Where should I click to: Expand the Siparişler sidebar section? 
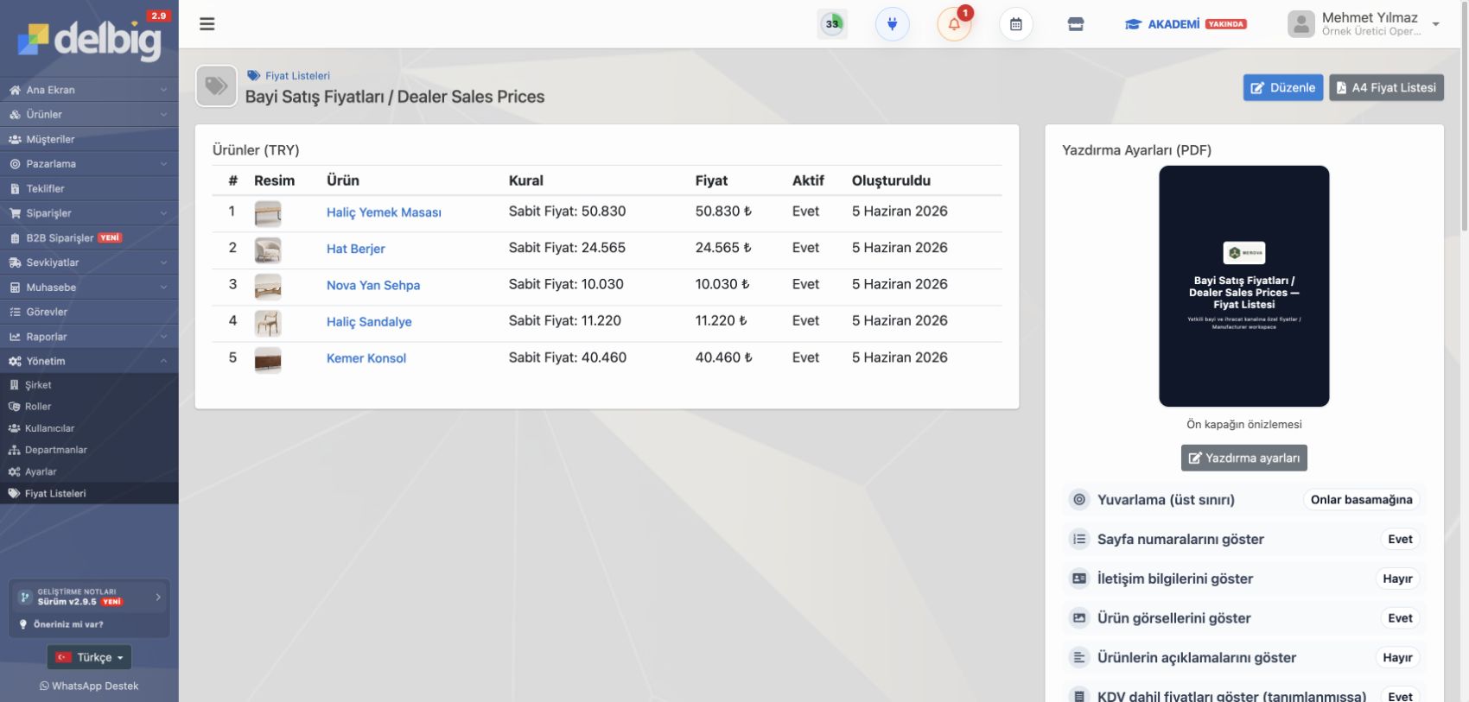89,213
